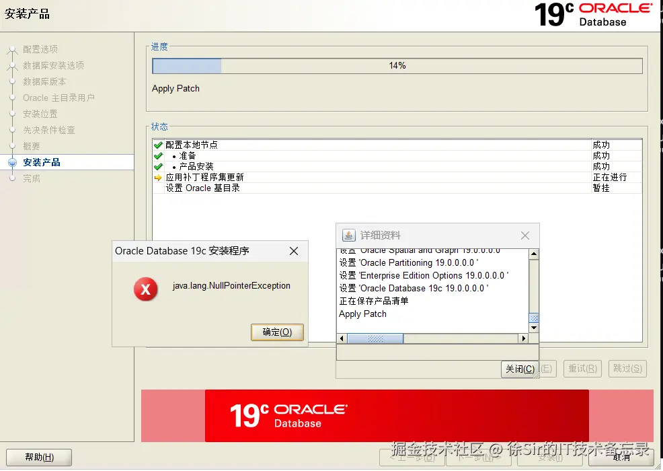Click the 14% installation progress bar
This screenshot has height=471, width=663.
tap(397, 65)
